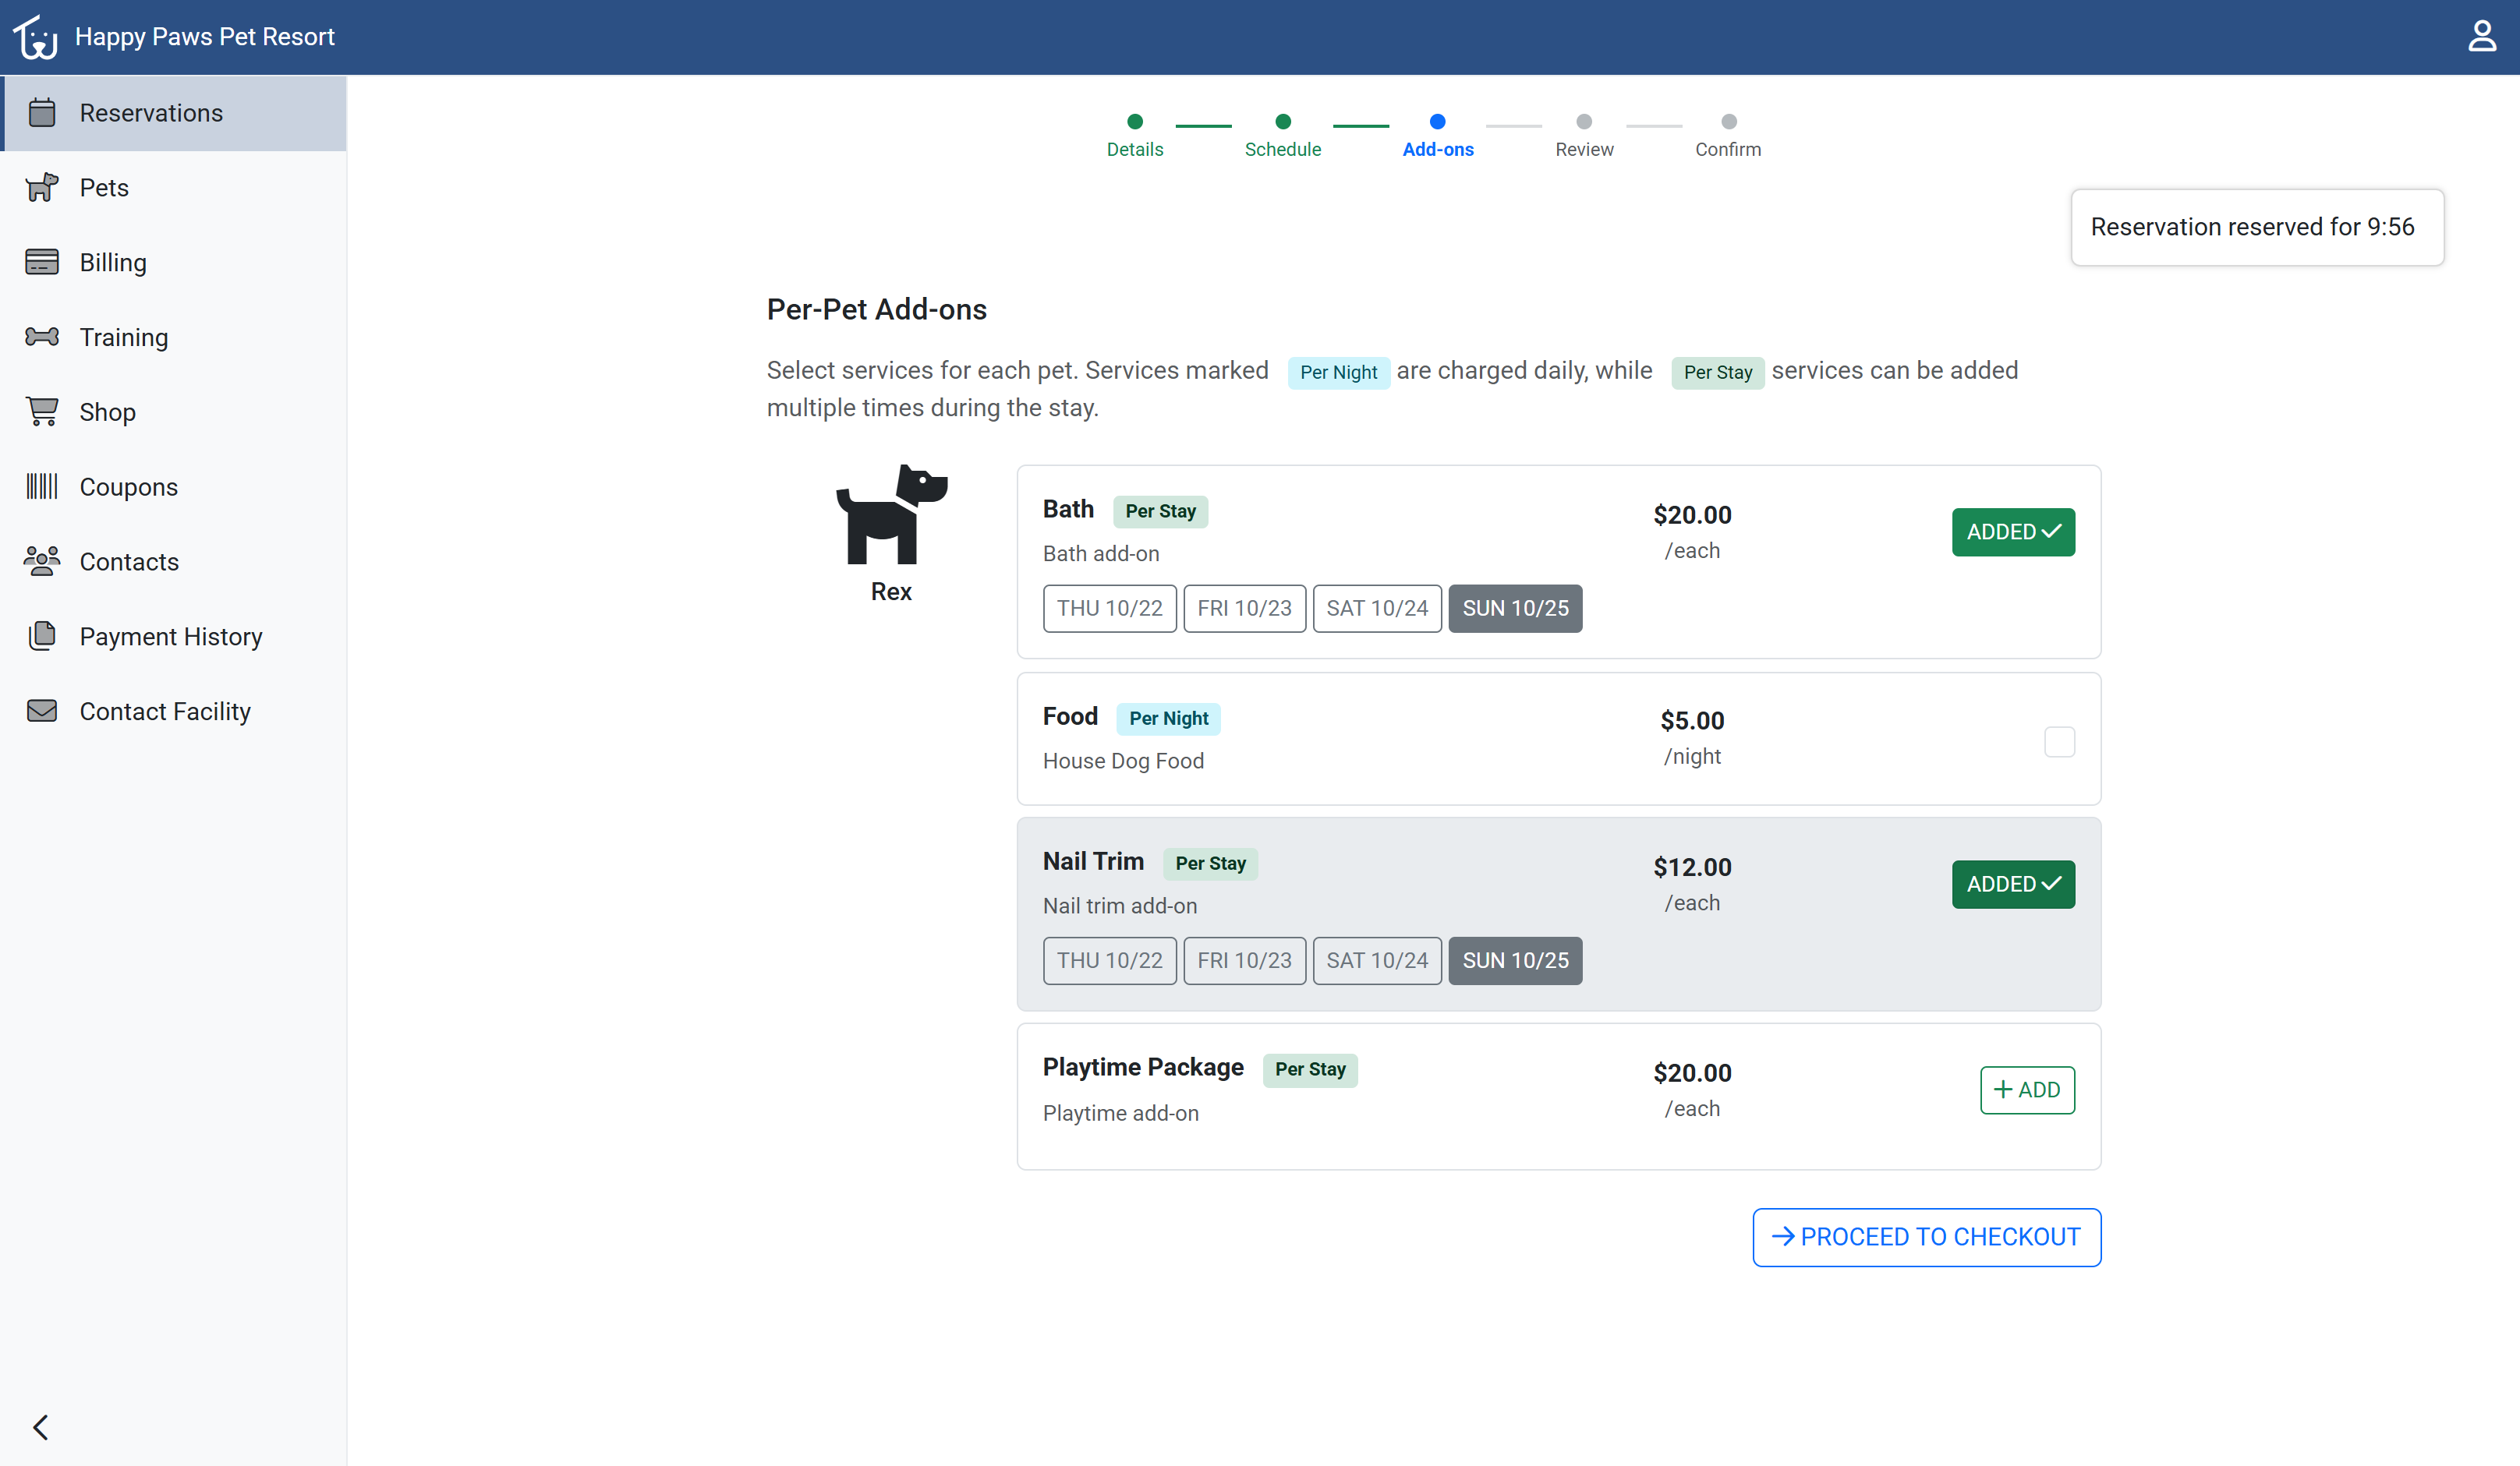The width and height of the screenshot is (2520, 1466).
Task: Collapse the sidebar with the chevron arrow
Action: 41,1427
